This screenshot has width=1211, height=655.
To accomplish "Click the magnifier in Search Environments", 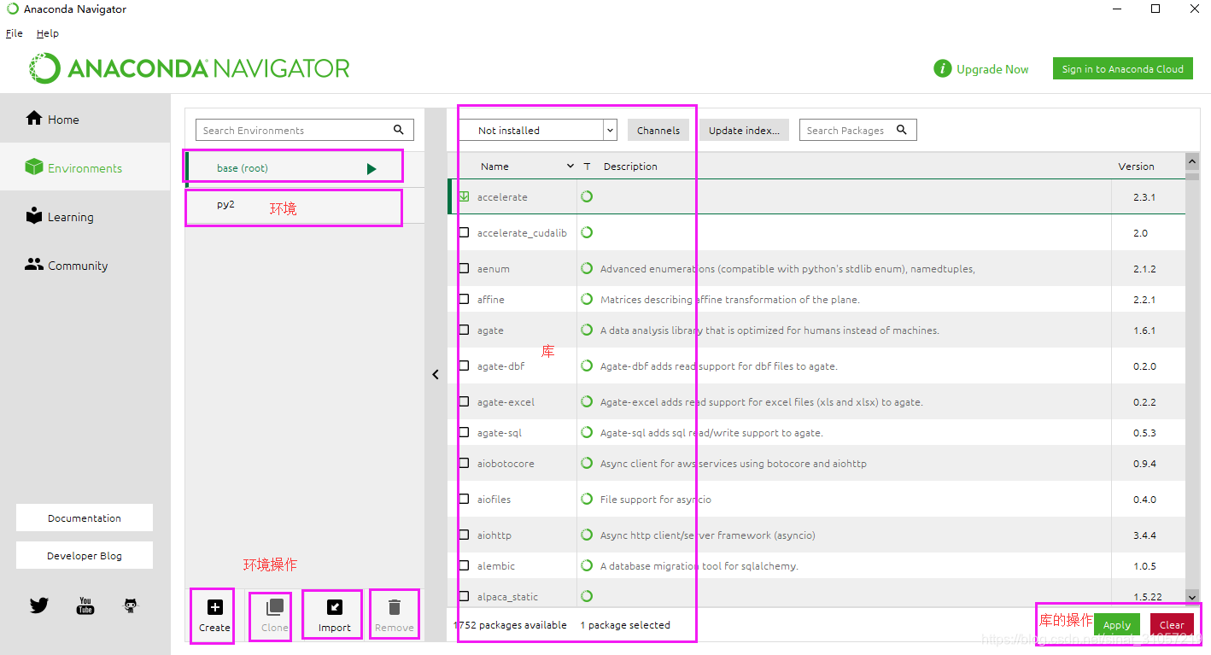I will [x=399, y=130].
